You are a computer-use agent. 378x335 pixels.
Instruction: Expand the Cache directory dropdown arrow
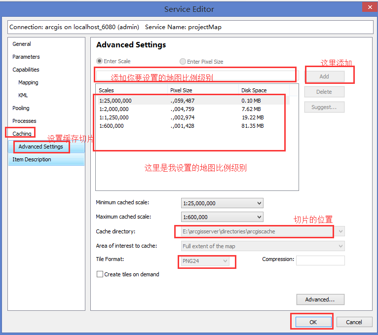[340, 231]
